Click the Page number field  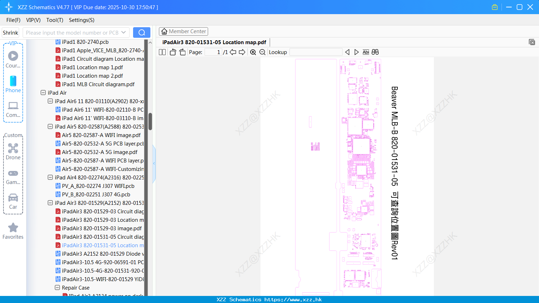tap(214, 52)
